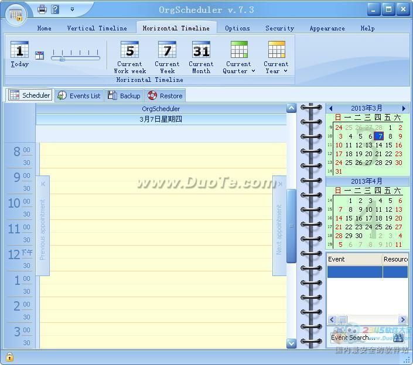The width and height of the screenshot is (413, 365).
Task: Click the 12 下午 time slot label
Action: (19, 254)
